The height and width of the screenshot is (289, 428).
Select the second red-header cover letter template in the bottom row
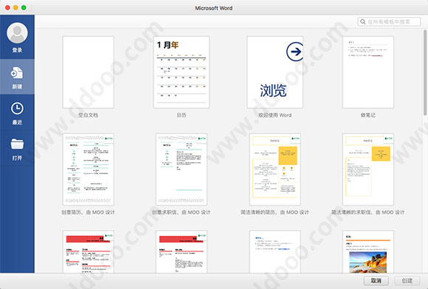[182, 251]
